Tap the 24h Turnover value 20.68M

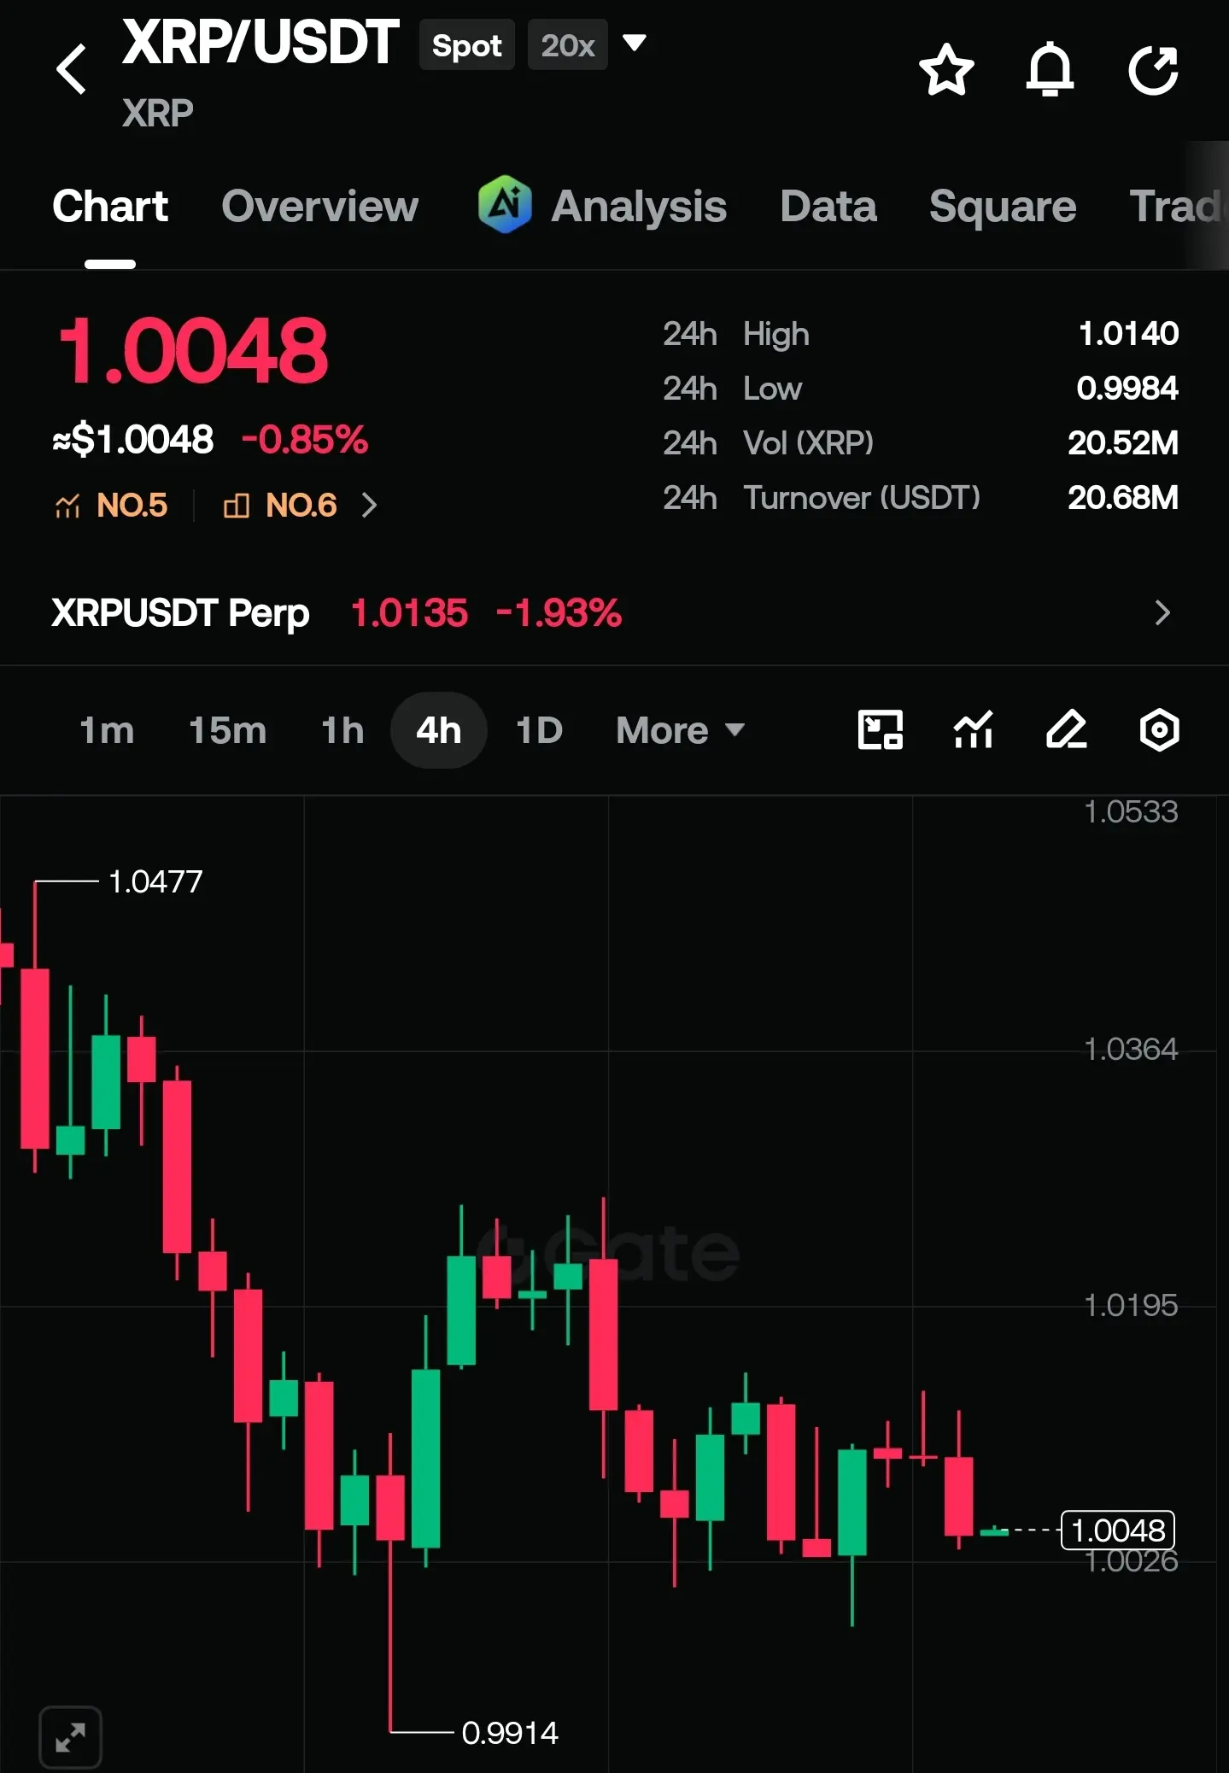(x=1123, y=498)
